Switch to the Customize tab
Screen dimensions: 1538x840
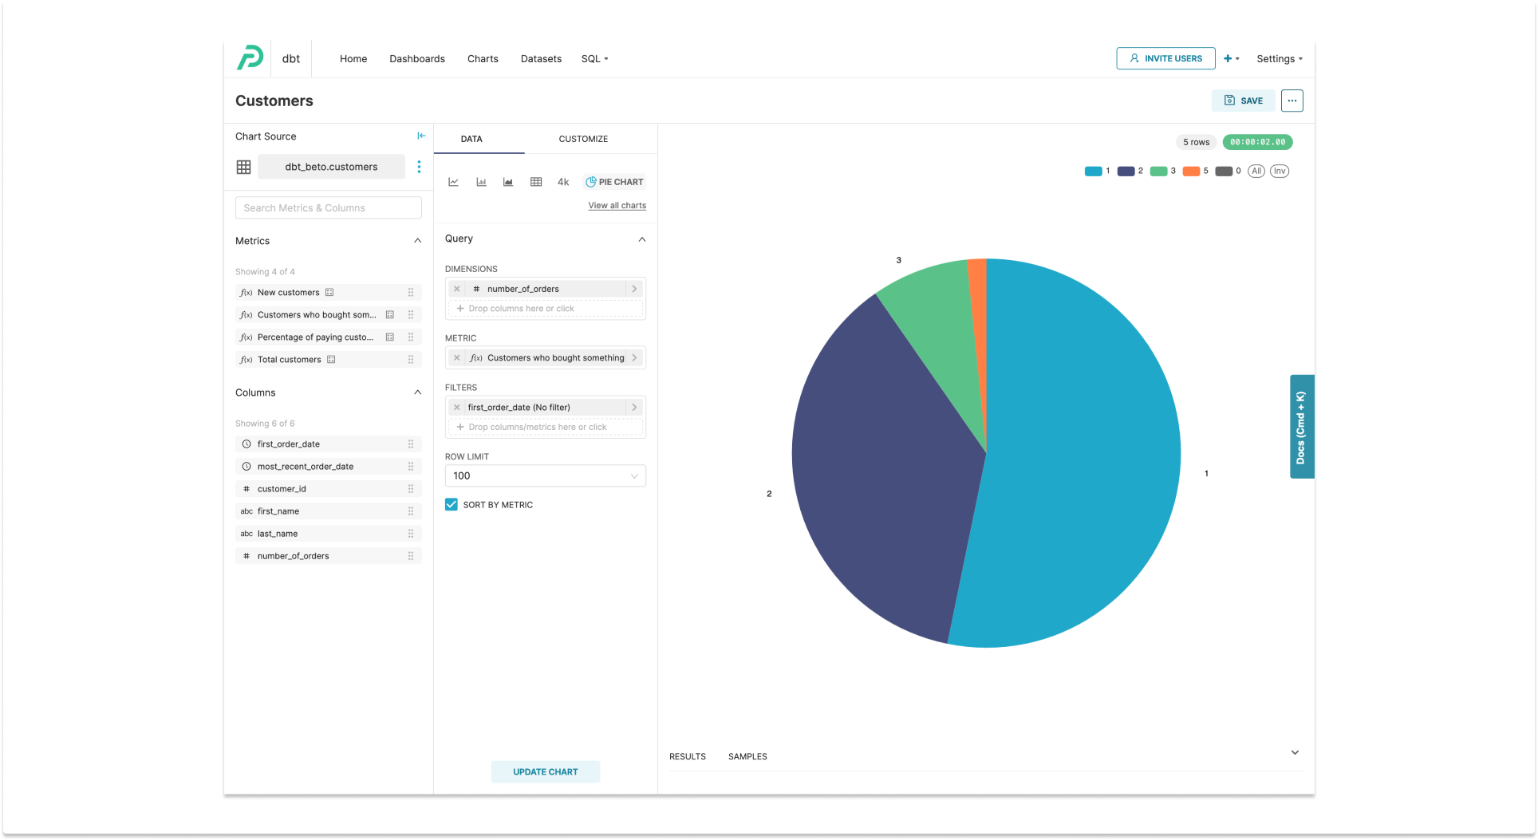(582, 139)
